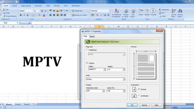Open Sort & Filter menu
This screenshot has width=194, height=109.
pos(174,13)
